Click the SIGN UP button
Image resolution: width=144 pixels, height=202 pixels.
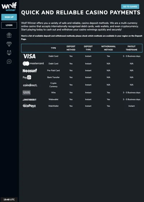pyautogui.click(x=9, y=17)
